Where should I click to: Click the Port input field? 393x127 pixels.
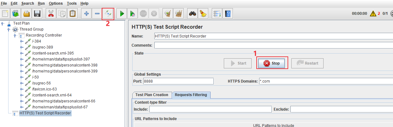[x=178, y=81]
